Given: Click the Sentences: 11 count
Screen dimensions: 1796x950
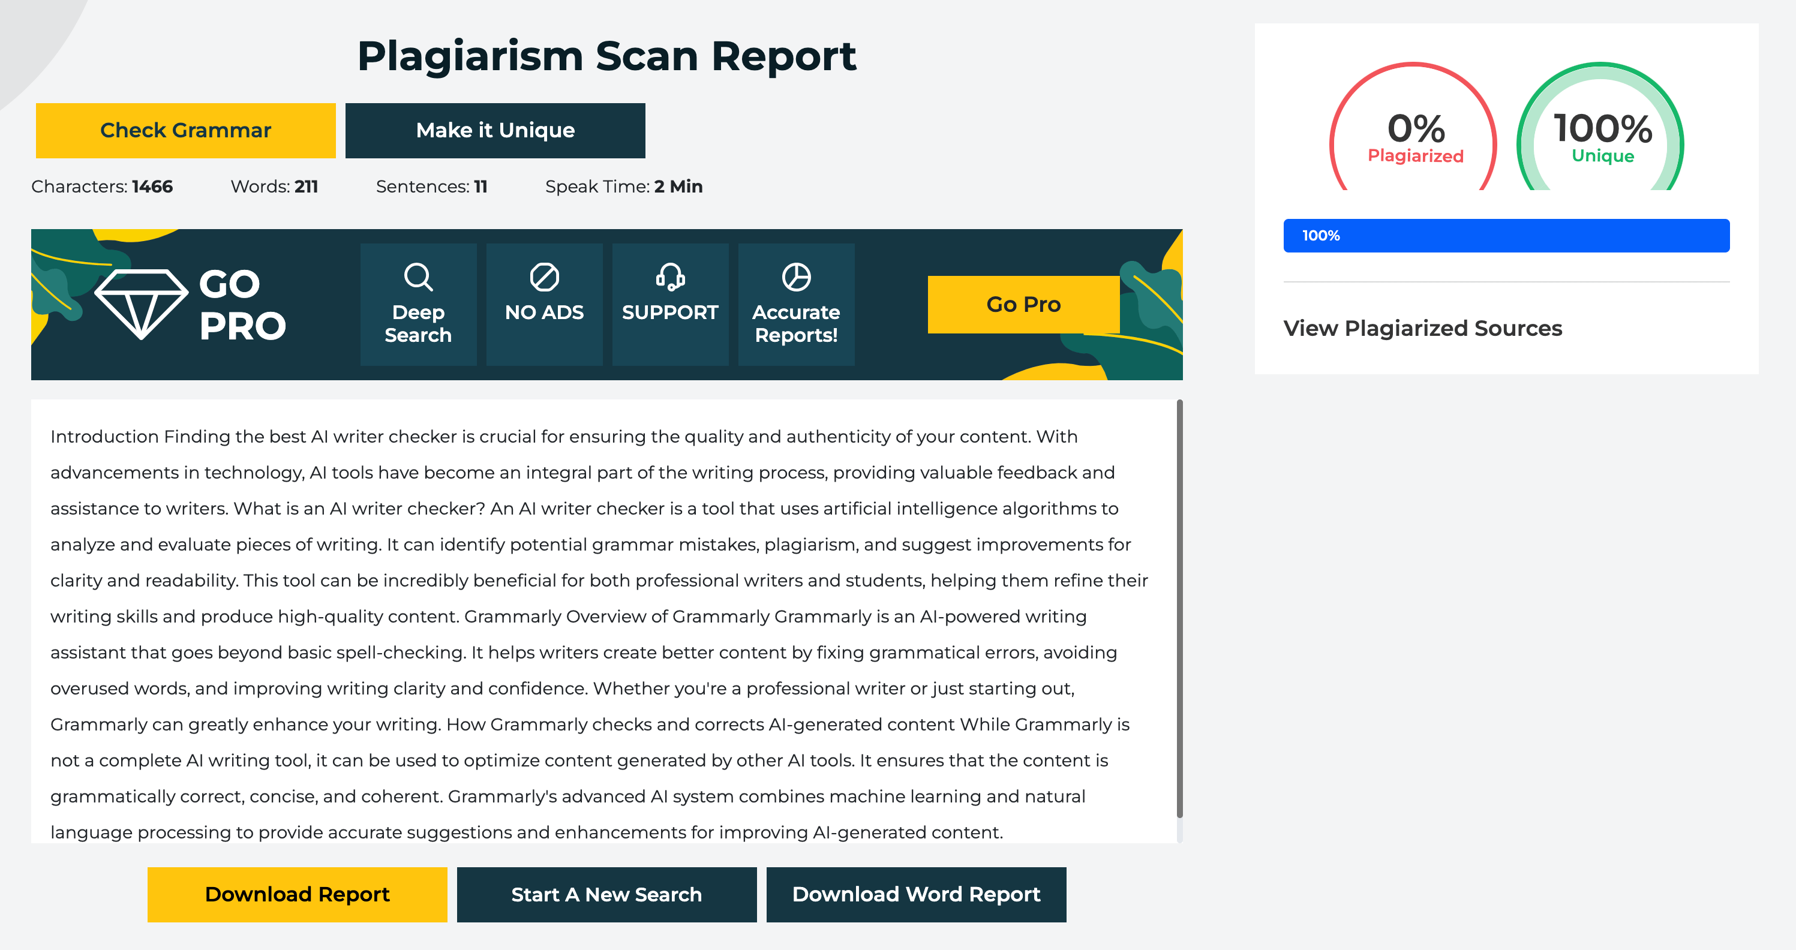Looking at the screenshot, I should (431, 187).
